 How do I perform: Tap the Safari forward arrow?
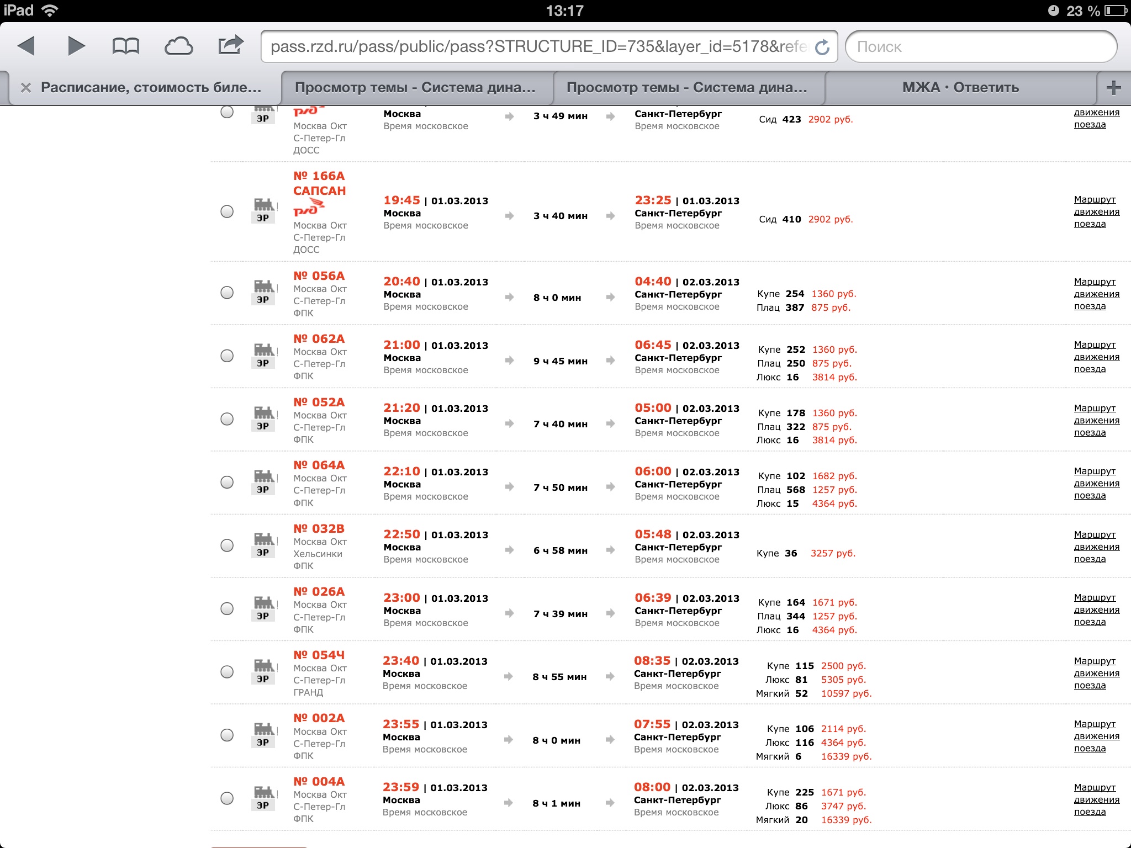[x=76, y=46]
